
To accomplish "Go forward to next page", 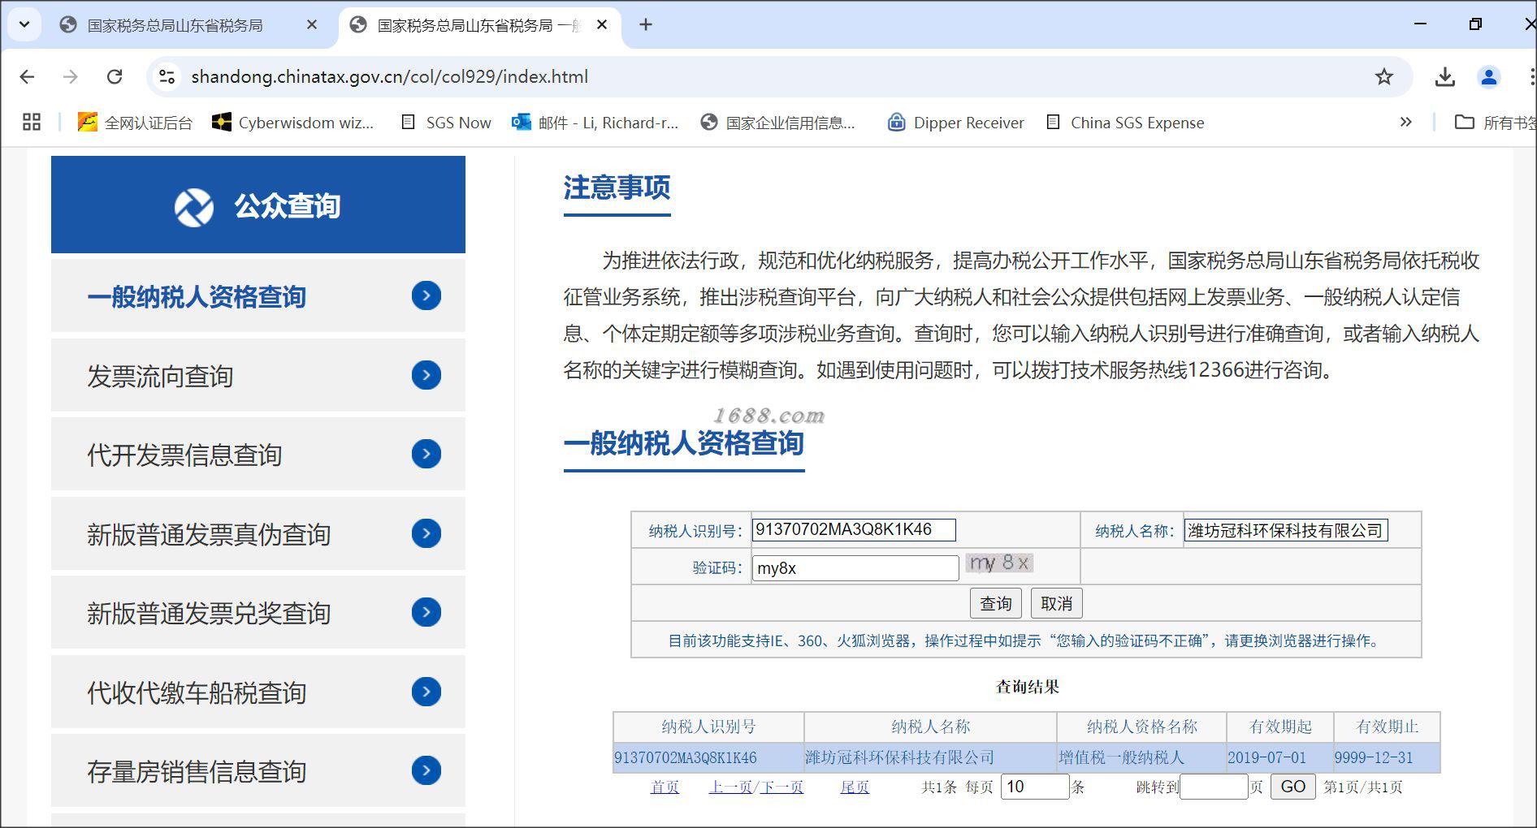I will coord(71,77).
